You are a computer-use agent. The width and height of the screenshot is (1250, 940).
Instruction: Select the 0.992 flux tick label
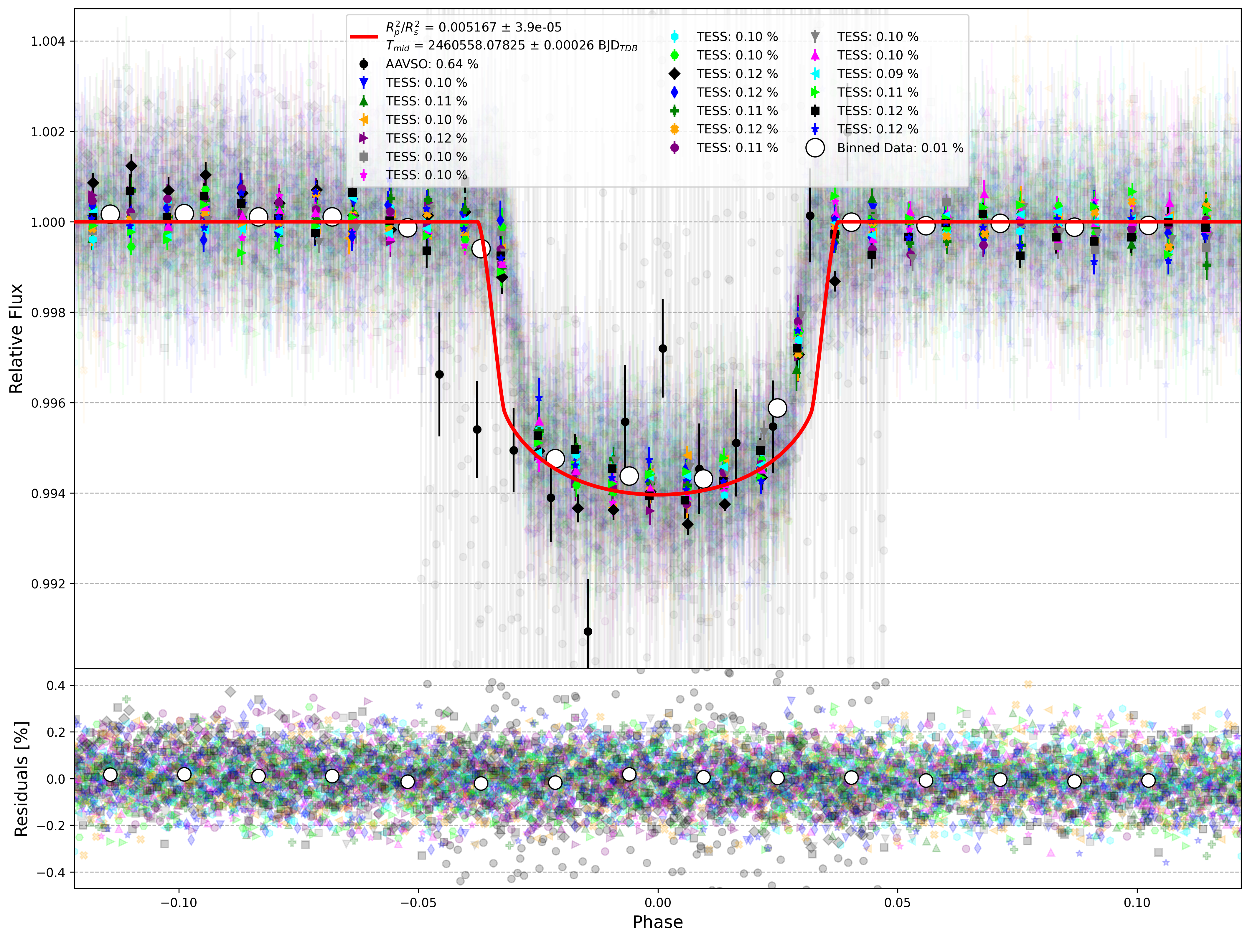[x=48, y=584]
